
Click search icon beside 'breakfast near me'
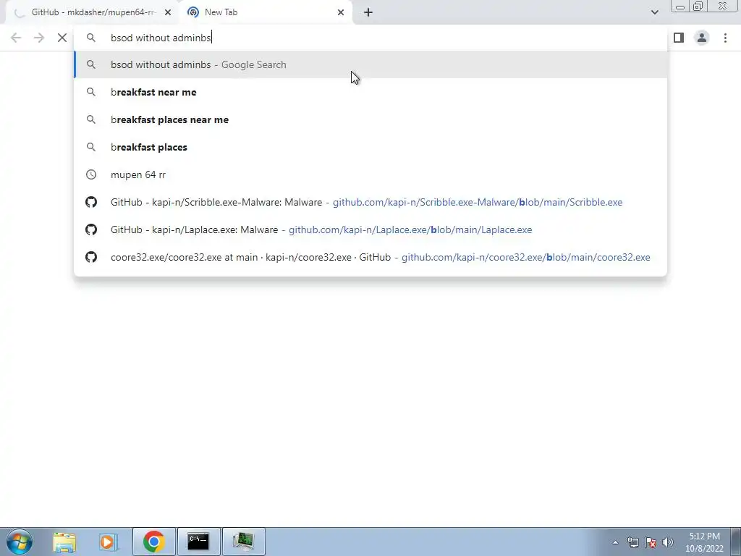pos(91,92)
